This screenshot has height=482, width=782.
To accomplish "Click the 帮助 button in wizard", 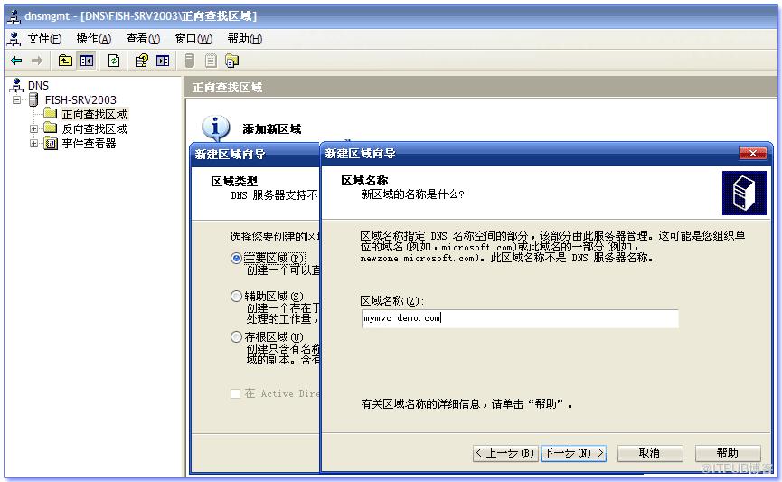I will point(728,453).
